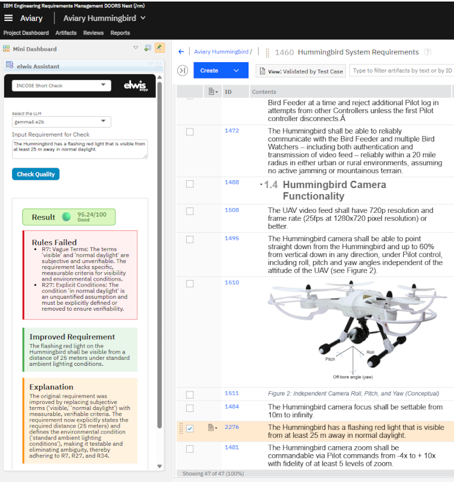Screen dimensions: 454x482
Task: Close the elwis Assistant widget
Action: [159, 64]
